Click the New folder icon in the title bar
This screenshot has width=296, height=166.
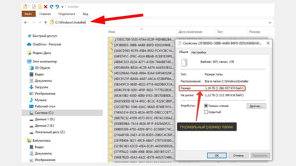pos(40,6)
